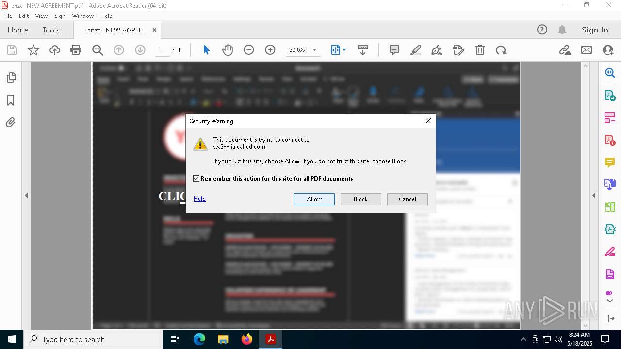The width and height of the screenshot is (621, 349).
Task: Zoom out with minus icon
Action: coord(249,50)
